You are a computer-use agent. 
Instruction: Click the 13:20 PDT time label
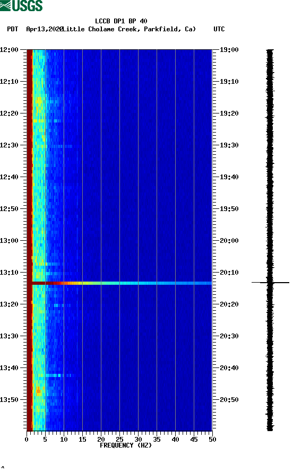click(9, 304)
